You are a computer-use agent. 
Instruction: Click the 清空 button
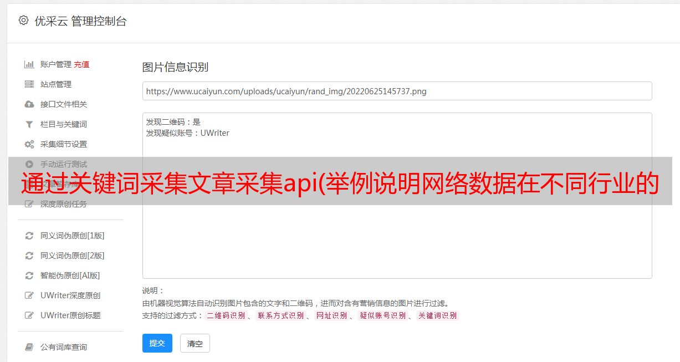coord(195,343)
